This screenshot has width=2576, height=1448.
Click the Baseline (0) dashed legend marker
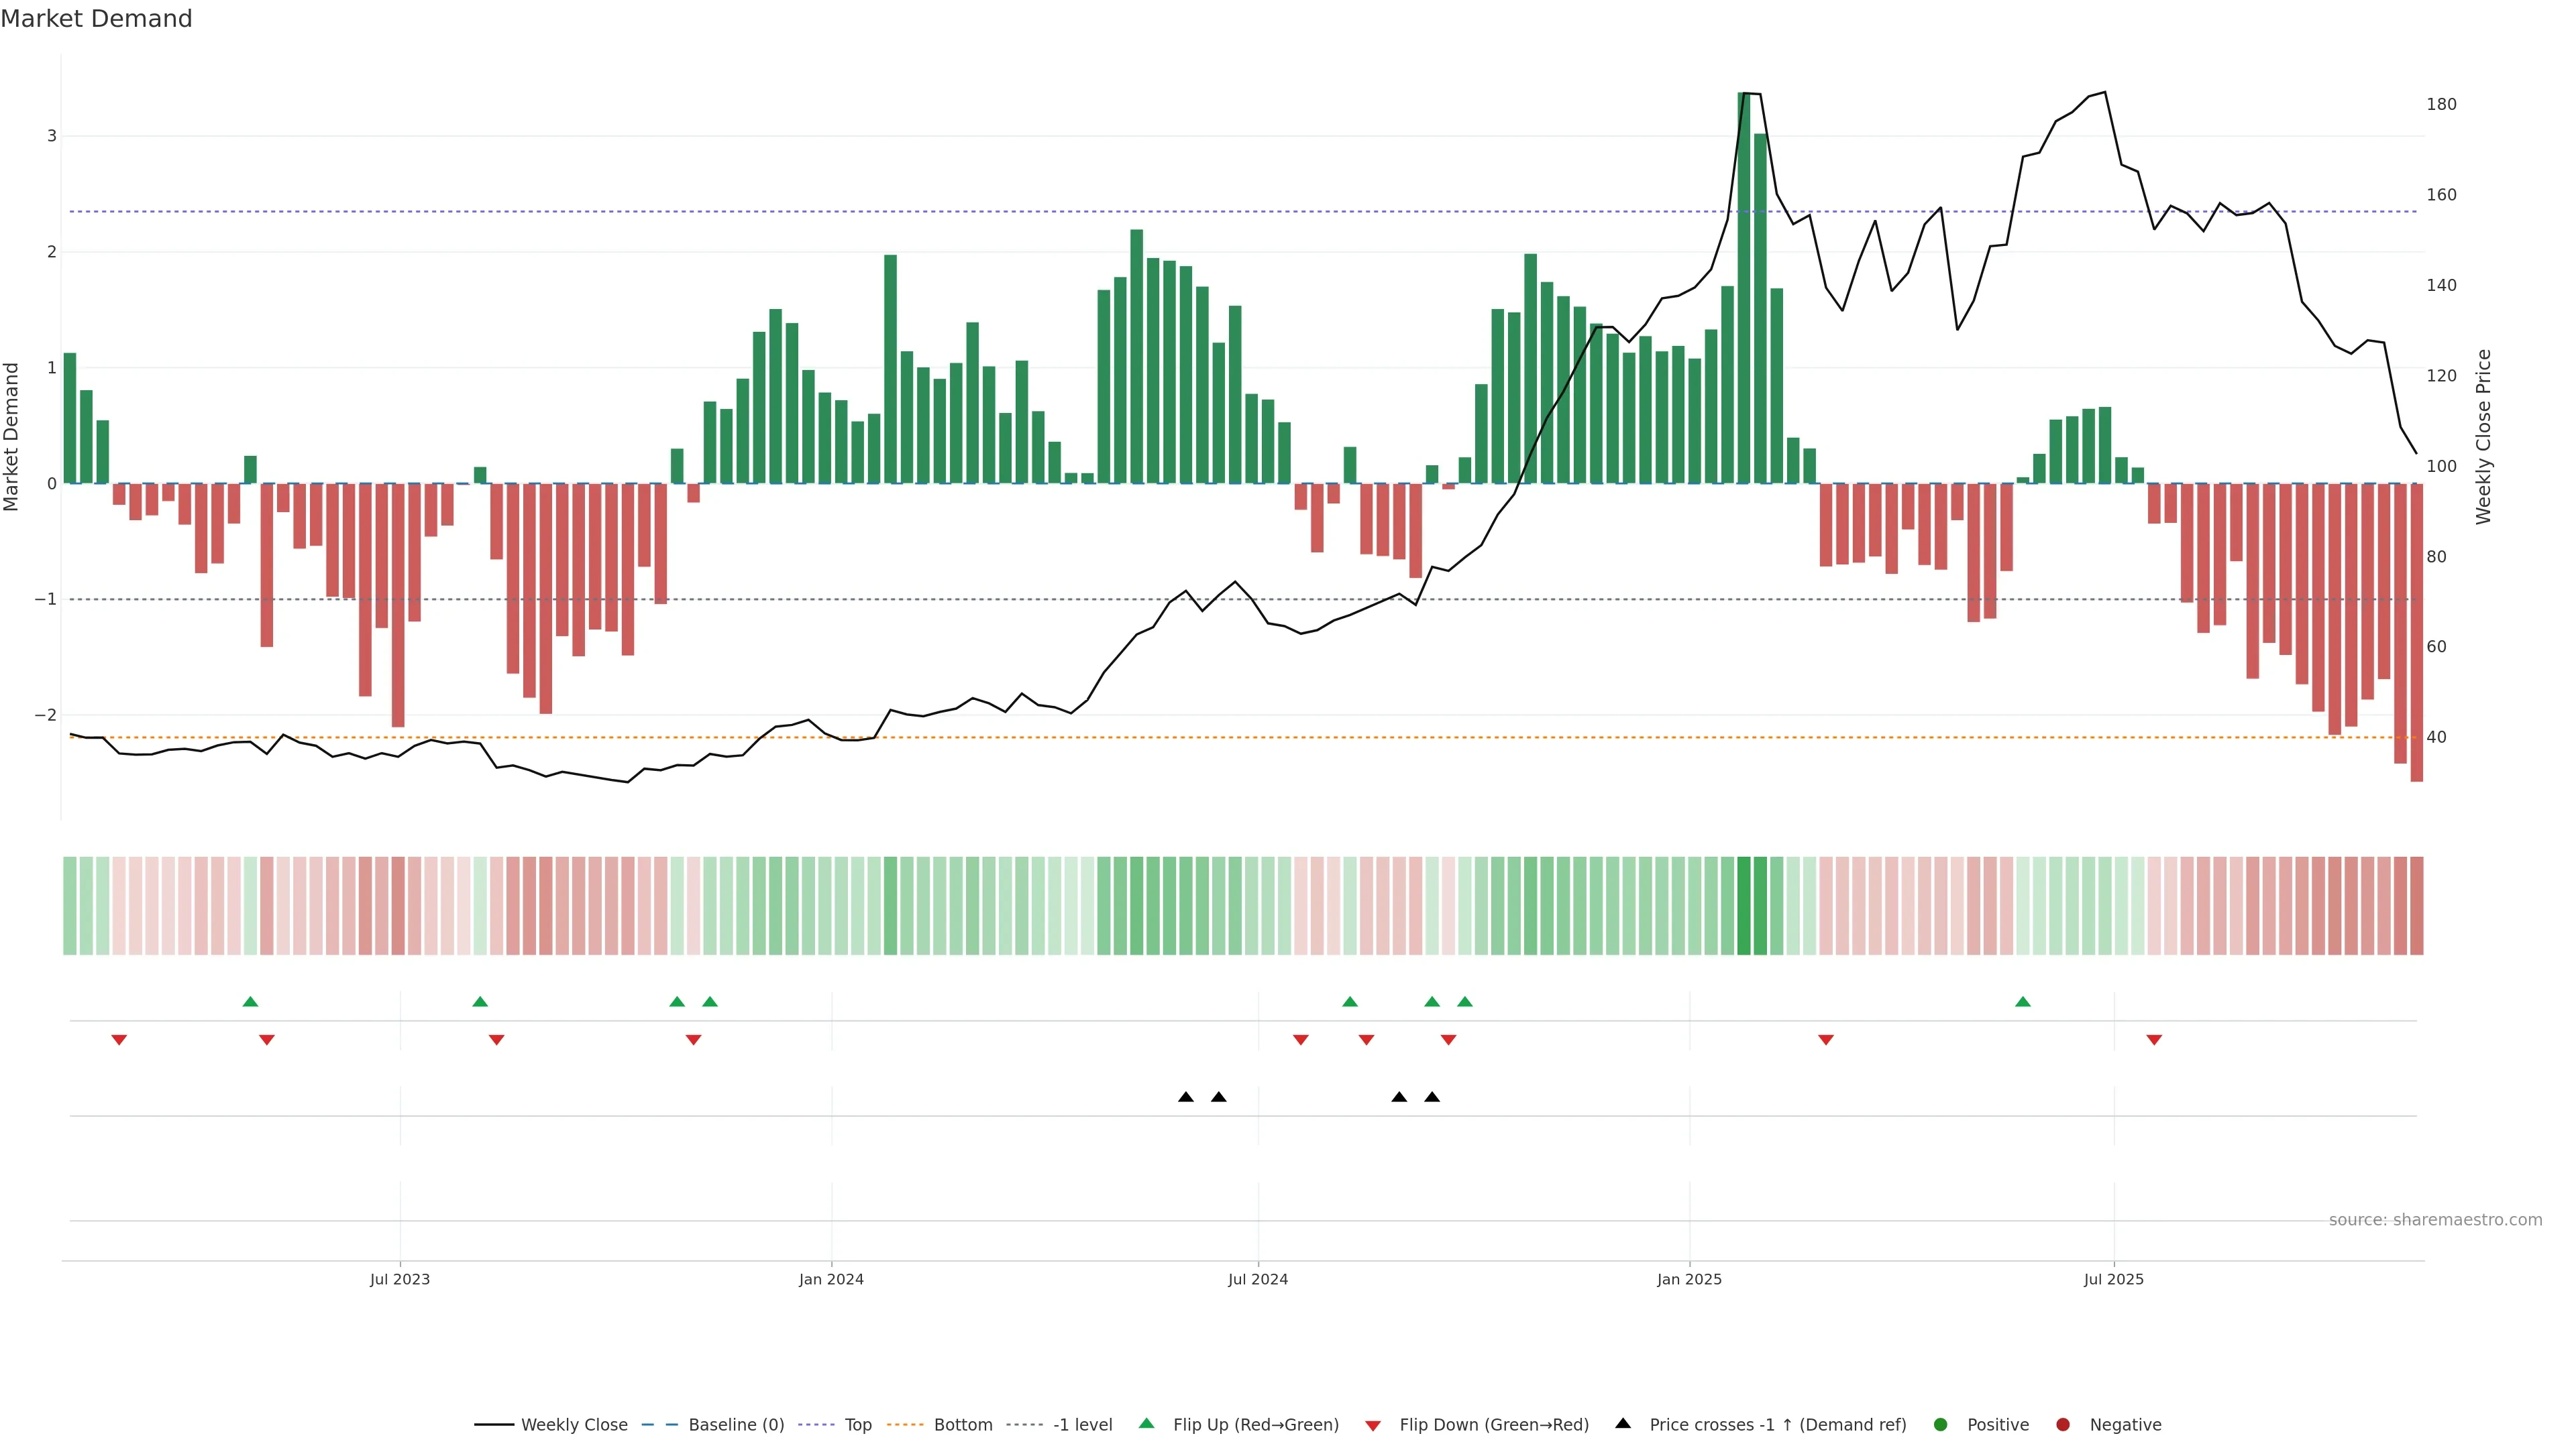tap(659, 1424)
